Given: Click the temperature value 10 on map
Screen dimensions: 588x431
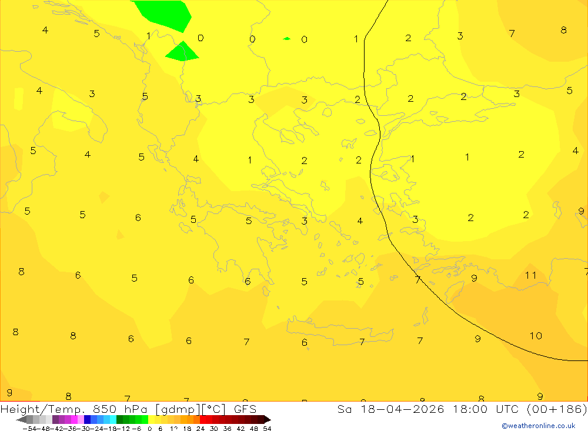Looking at the screenshot, I should [536, 336].
